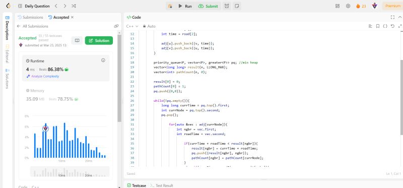Image resolution: width=403 pixels, height=188 pixels.
Task: Switch to the Description side tab
Action: (8, 28)
